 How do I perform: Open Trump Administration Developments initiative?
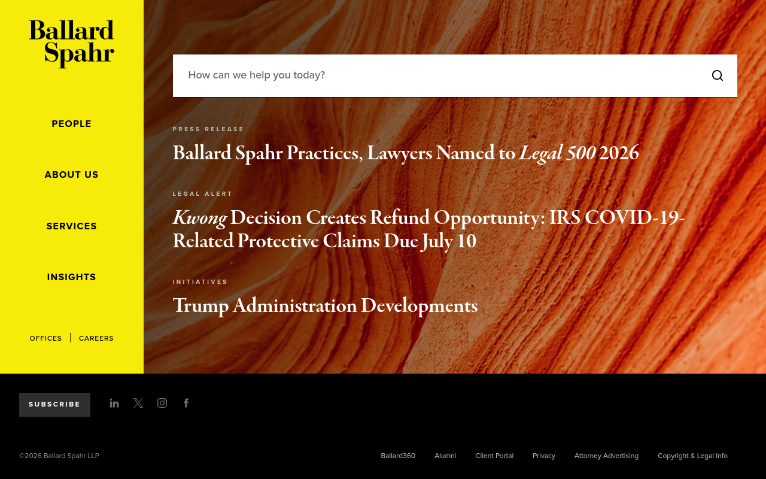pyautogui.click(x=325, y=307)
